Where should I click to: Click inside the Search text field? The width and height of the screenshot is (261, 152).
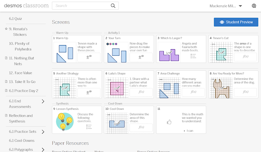pyautogui.click(x=82, y=6)
